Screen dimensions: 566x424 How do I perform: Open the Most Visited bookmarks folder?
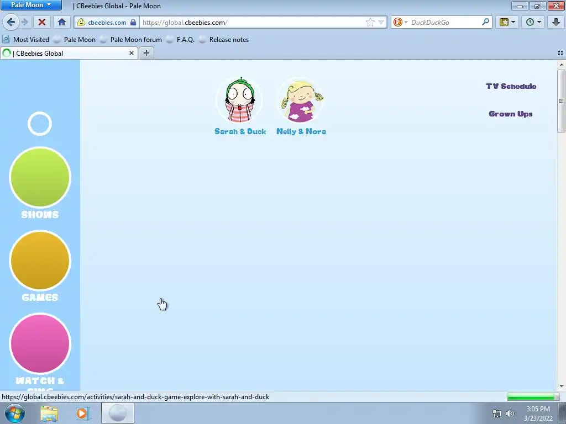(x=25, y=40)
